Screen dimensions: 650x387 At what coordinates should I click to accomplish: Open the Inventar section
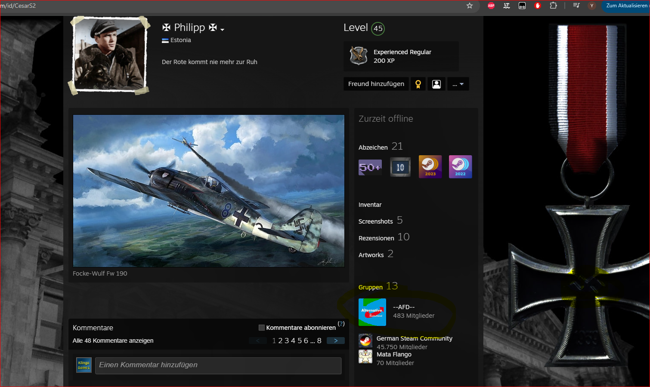370,205
